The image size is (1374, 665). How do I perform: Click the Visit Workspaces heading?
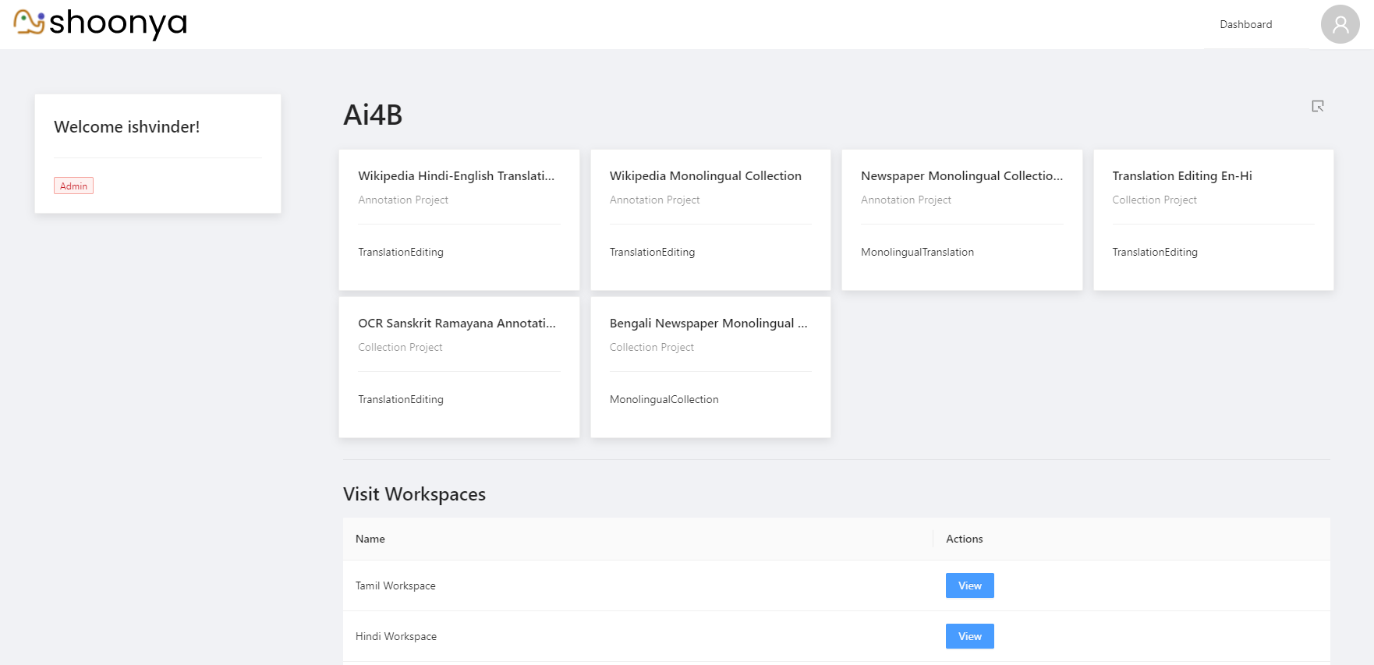414,494
